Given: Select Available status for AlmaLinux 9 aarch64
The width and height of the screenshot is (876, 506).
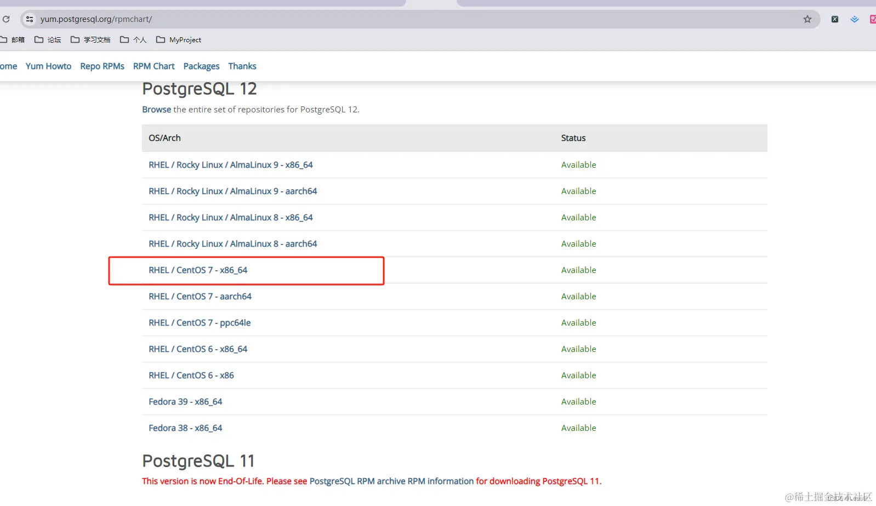Looking at the screenshot, I should pyautogui.click(x=578, y=191).
